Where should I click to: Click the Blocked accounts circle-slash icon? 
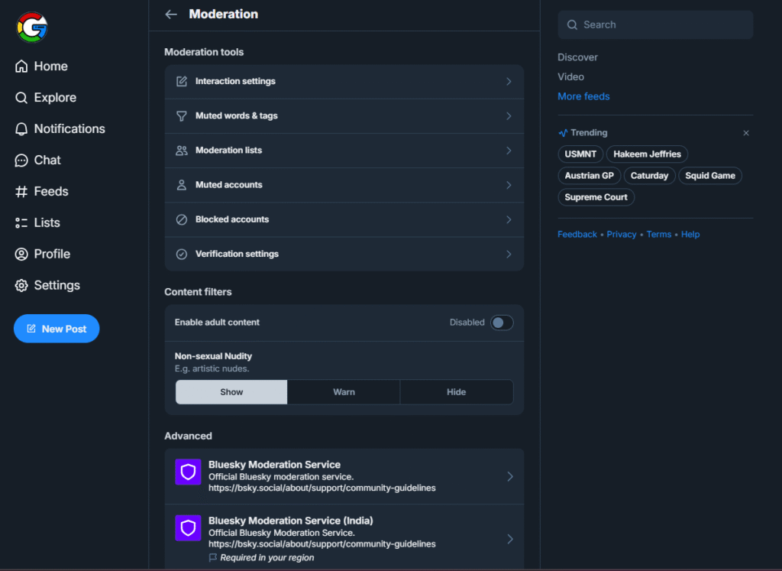pyautogui.click(x=182, y=219)
